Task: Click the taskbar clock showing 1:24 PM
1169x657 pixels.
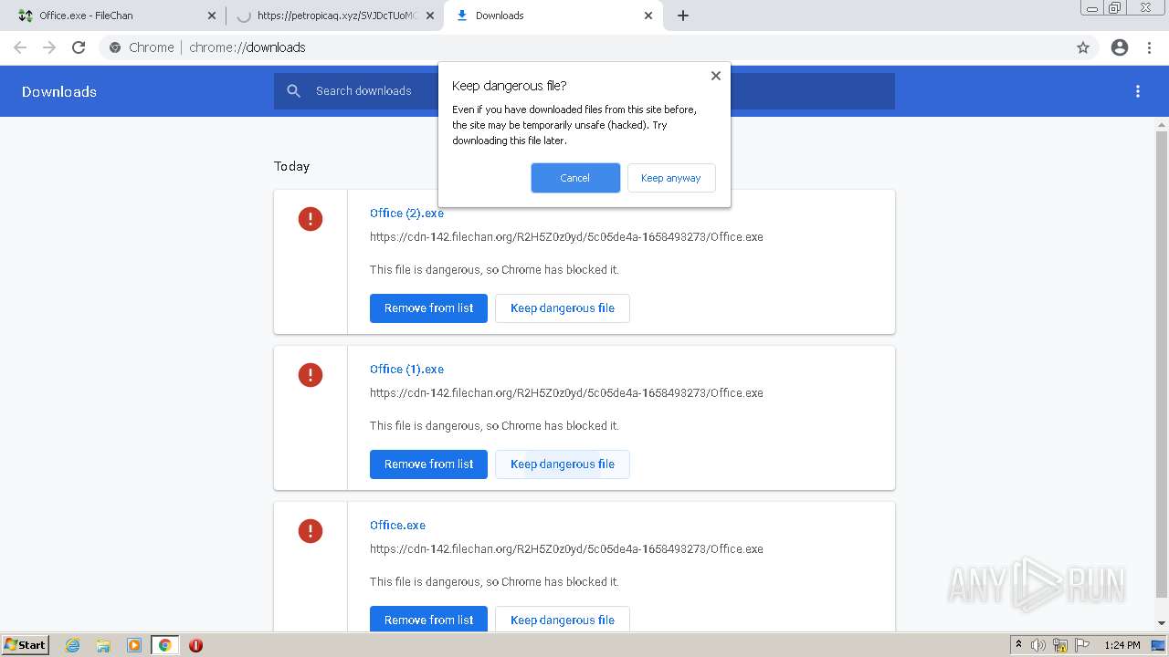Action: point(1122,645)
